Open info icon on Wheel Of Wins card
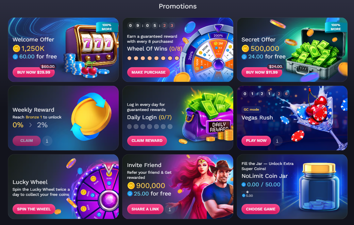Screen dimensions: 354x225 click(x=176, y=73)
